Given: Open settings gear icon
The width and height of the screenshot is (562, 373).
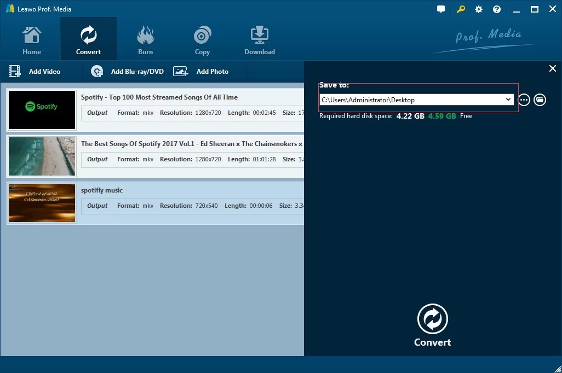Looking at the screenshot, I should [479, 9].
